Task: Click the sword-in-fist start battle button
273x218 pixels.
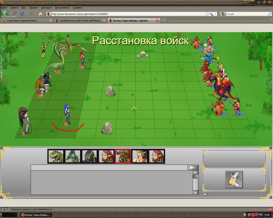Action: 234,180
